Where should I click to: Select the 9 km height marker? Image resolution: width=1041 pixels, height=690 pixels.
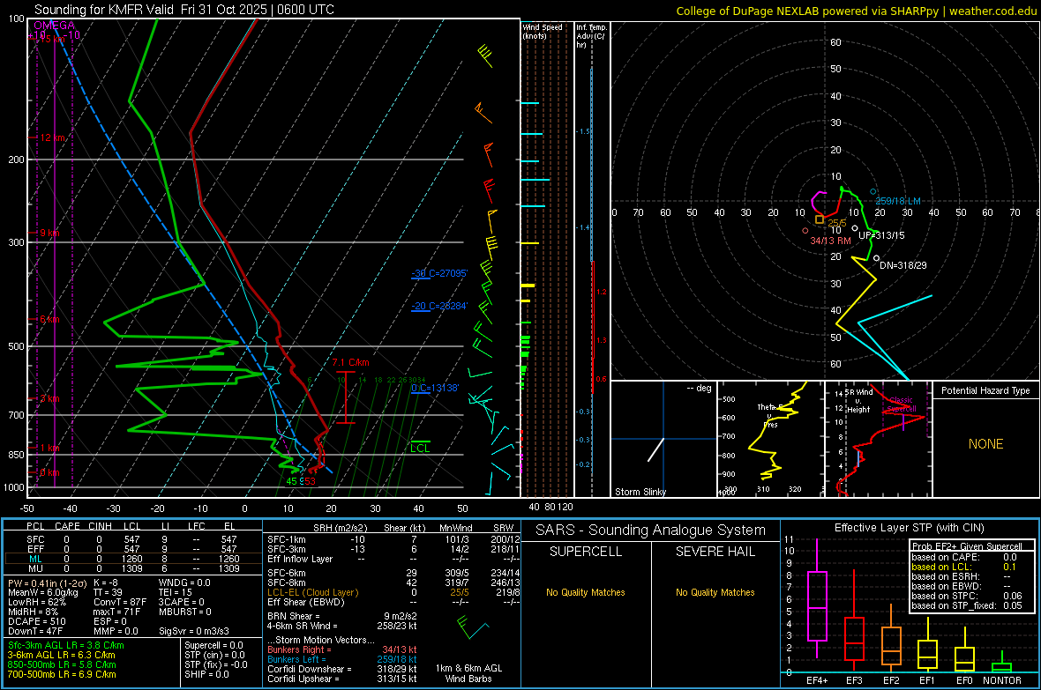tap(49, 233)
